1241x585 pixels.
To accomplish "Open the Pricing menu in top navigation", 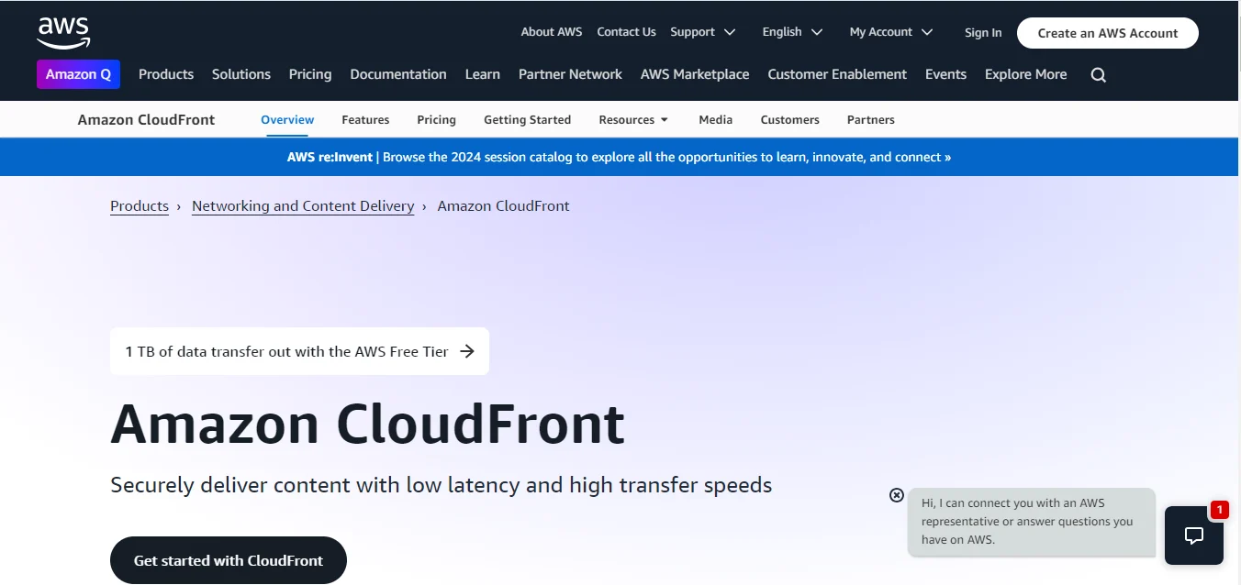I will (x=310, y=74).
